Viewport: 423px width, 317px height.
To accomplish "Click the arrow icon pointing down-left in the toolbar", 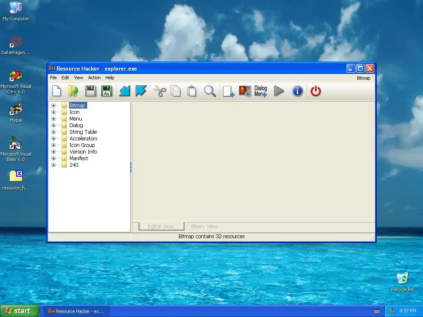I will (x=125, y=91).
